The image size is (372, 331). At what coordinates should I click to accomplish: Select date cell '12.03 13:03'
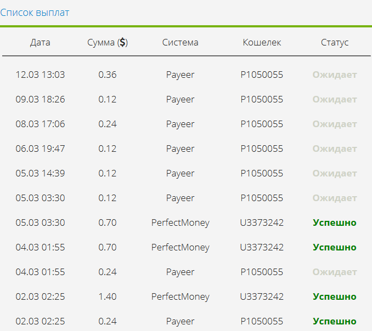coord(40,75)
